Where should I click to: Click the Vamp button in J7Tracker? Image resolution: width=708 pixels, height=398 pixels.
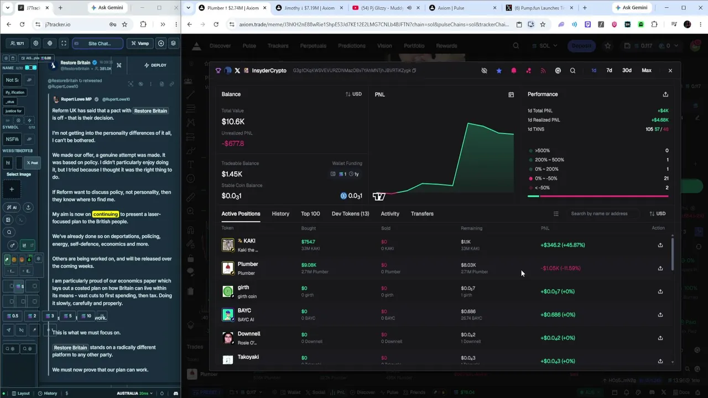click(140, 43)
